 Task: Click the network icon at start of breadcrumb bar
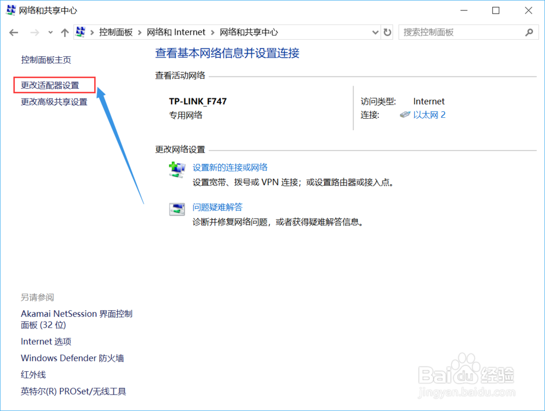pyautogui.click(x=81, y=32)
